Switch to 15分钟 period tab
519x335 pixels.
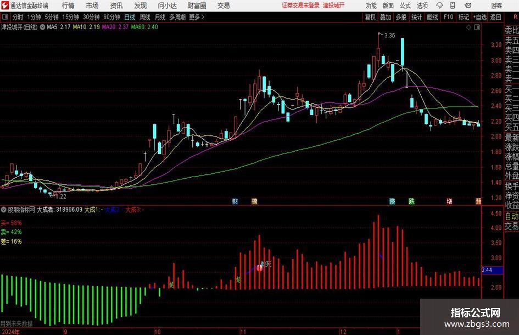coord(70,17)
